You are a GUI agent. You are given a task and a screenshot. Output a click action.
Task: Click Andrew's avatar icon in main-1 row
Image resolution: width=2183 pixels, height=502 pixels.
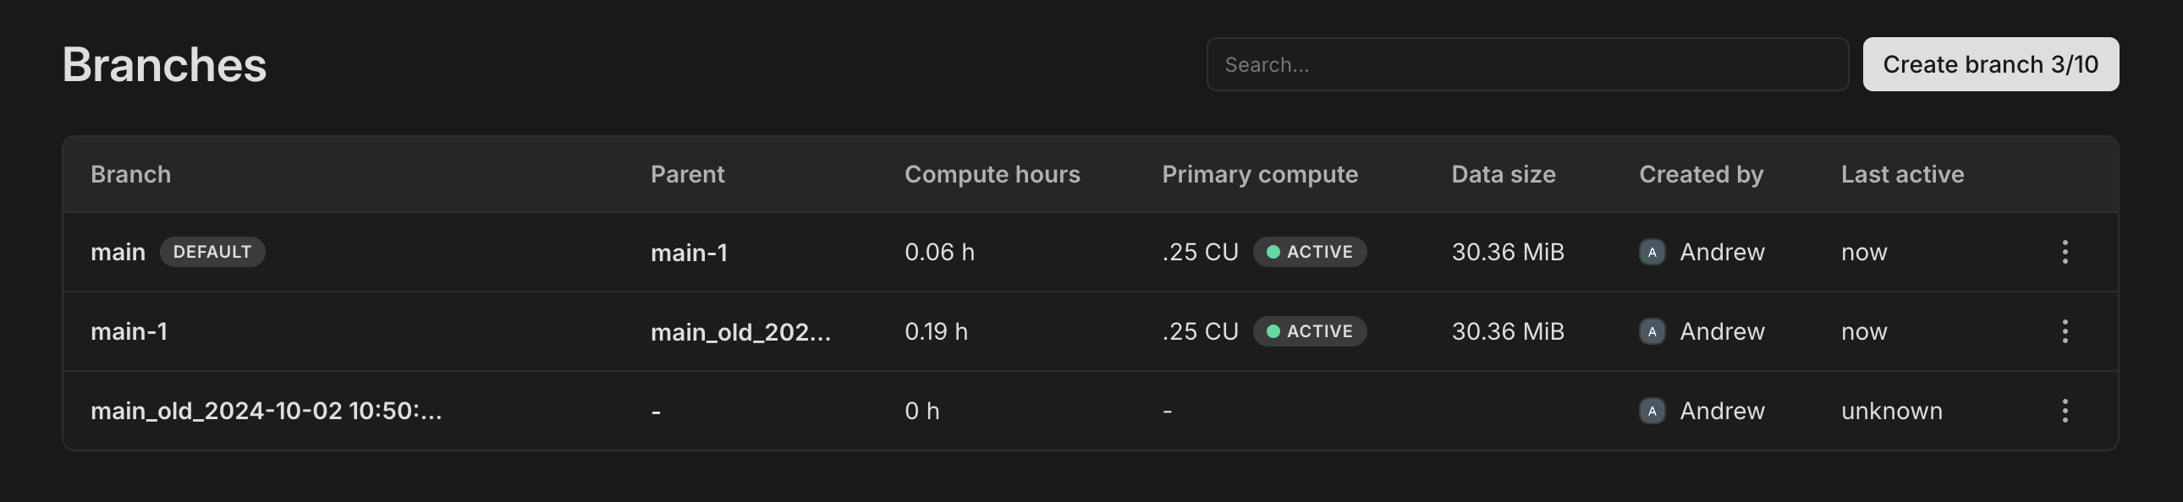coord(1652,331)
